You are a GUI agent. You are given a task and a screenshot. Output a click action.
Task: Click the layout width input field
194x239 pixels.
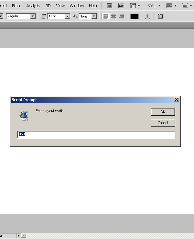pos(96,135)
